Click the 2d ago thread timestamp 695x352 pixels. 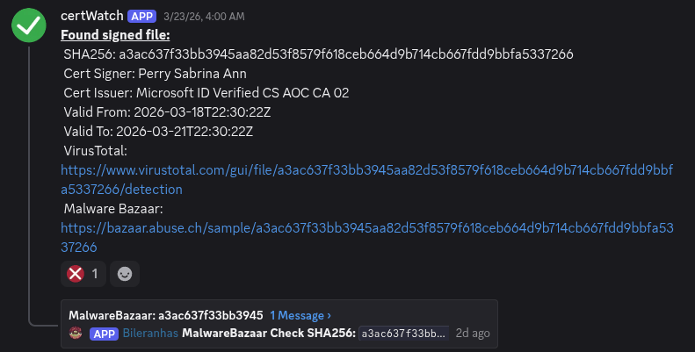coord(473,334)
